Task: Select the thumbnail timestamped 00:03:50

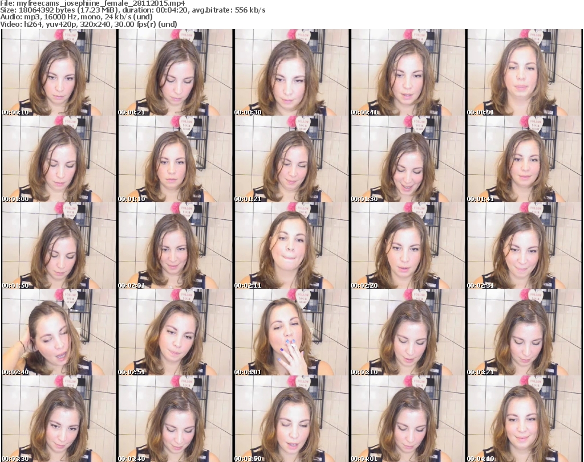Action: click(x=291, y=419)
